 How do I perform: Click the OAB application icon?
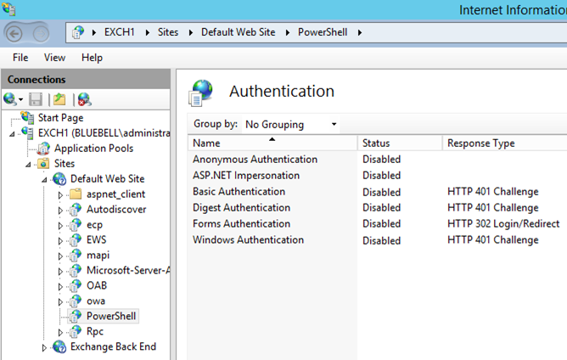[x=76, y=286]
